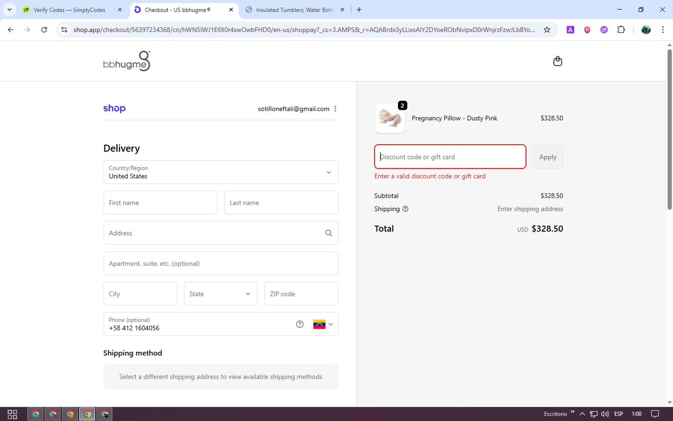The width and height of the screenshot is (673, 421).
Task: Click the 'Pregnancy Pillow - Dusty Pink' text
Action: (454, 118)
